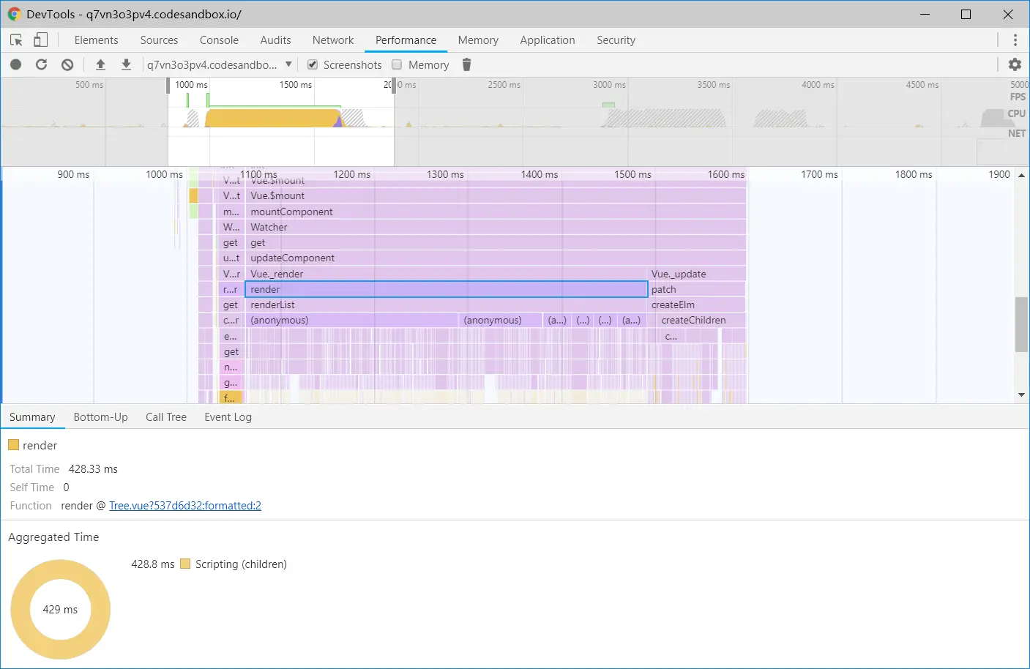The width and height of the screenshot is (1030, 669).
Task: Open the Bottom-Up tab
Action: 100,417
